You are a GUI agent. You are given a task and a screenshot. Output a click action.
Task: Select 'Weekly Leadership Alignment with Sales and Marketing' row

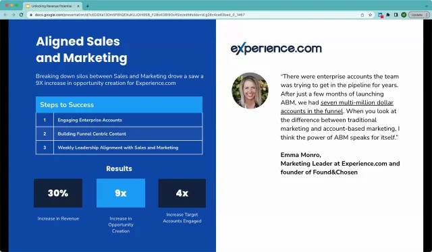pyautogui.click(x=119, y=148)
